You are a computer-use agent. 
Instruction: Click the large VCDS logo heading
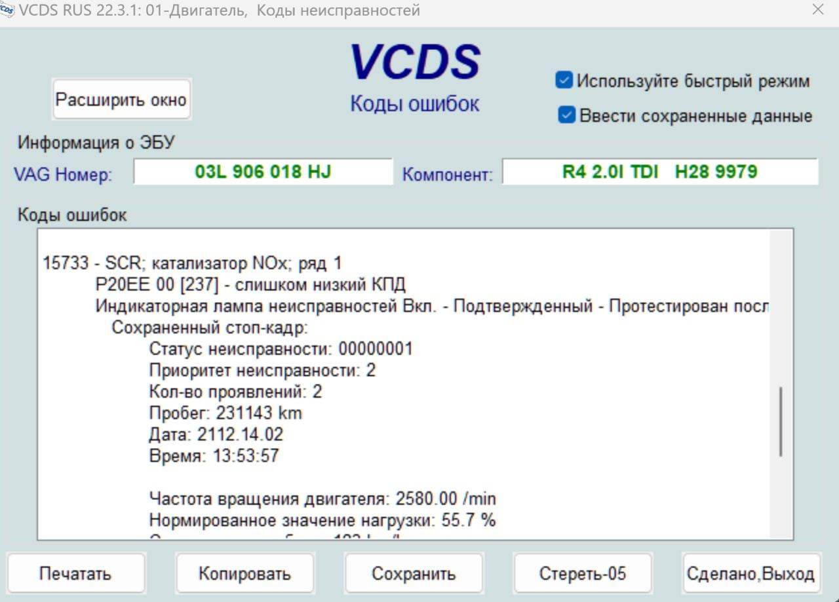415,63
